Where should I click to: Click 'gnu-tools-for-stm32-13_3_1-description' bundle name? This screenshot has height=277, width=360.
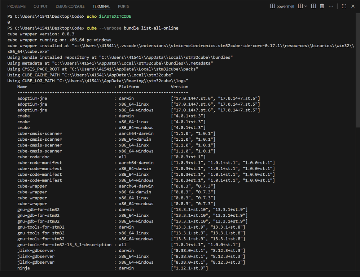coord(64,245)
